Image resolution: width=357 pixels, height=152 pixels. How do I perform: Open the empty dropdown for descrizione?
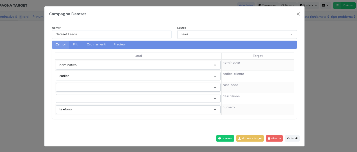click(x=138, y=98)
